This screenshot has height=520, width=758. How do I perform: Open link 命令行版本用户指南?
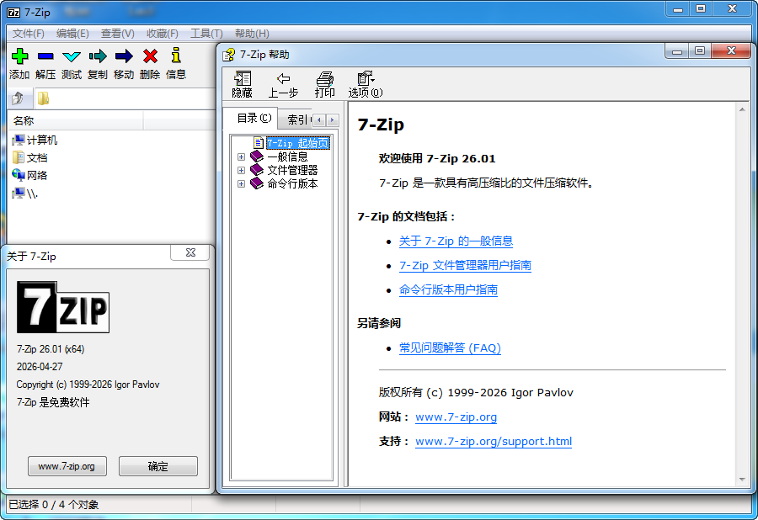pos(448,289)
